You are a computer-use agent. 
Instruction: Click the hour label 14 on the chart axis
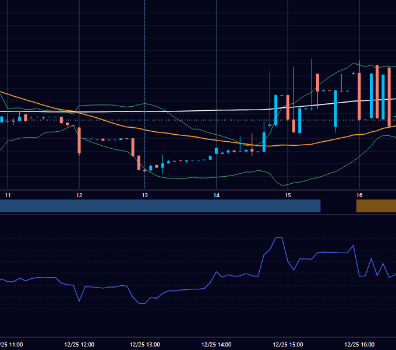tap(217, 195)
